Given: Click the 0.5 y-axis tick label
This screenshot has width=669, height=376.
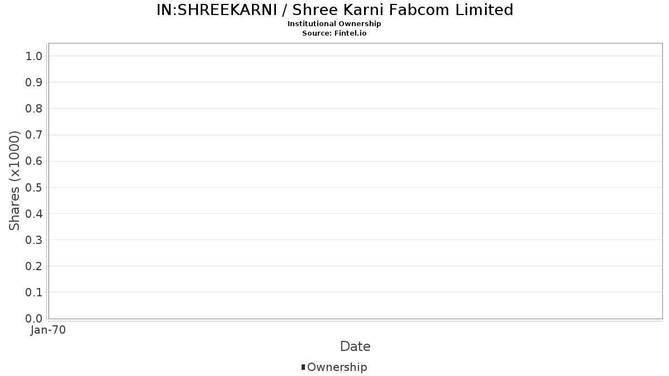Looking at the screenshot, I should pos(34,187).
